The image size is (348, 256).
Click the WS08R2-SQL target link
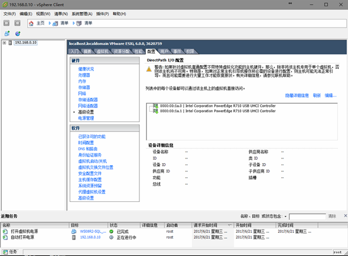pos(93,231)
